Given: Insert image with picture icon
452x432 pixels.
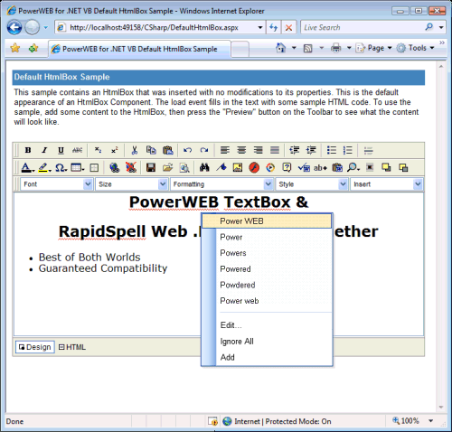Looking at the screenshot, I should pos(238,167).
